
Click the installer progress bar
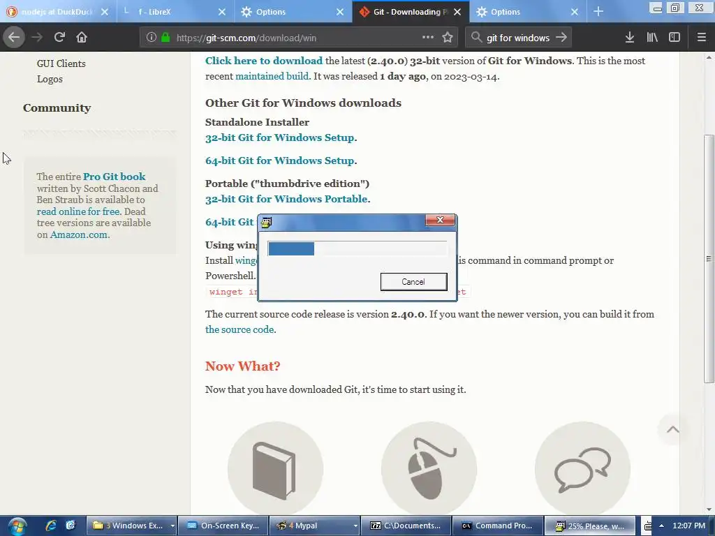357,248
